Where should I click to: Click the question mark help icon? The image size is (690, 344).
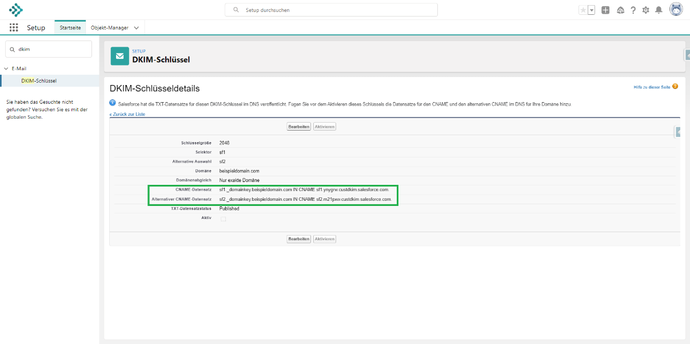(x=633, y=10)
